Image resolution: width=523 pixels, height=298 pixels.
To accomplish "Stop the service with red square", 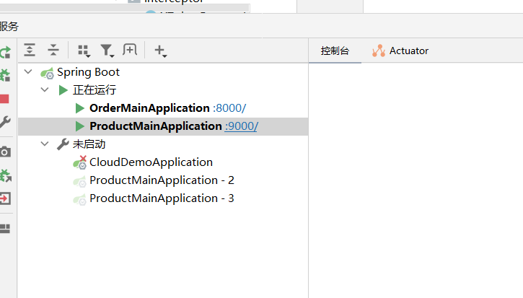I will [4, 99].
